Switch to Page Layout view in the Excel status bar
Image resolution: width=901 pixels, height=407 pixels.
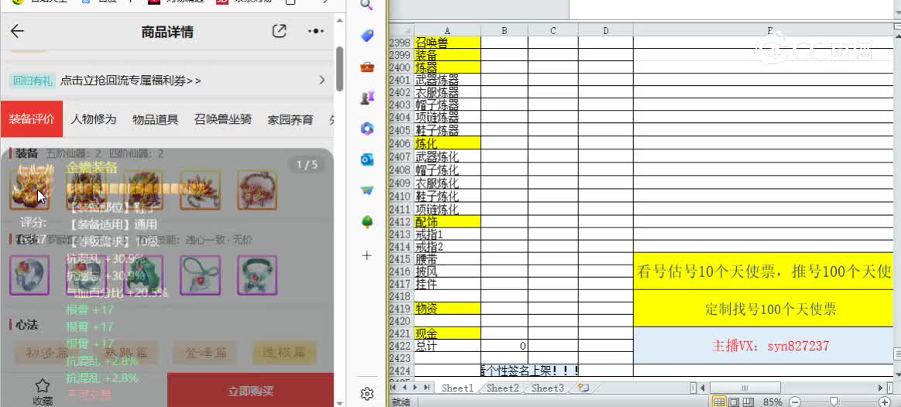click(x=733, y=402)
